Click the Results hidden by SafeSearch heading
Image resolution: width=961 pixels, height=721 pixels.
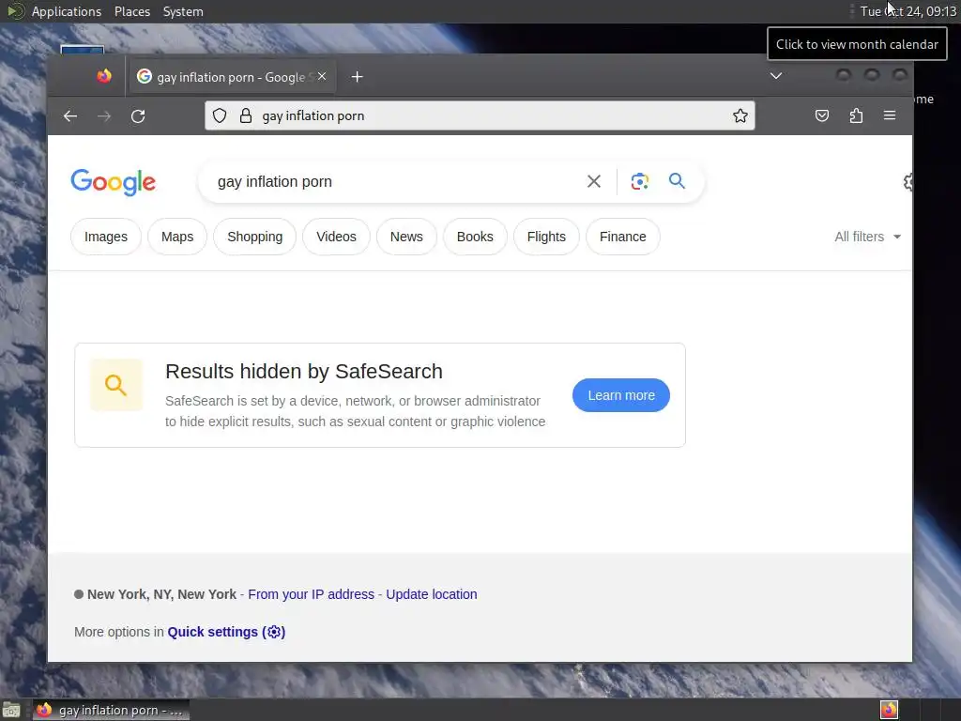(x=304, y=372)
